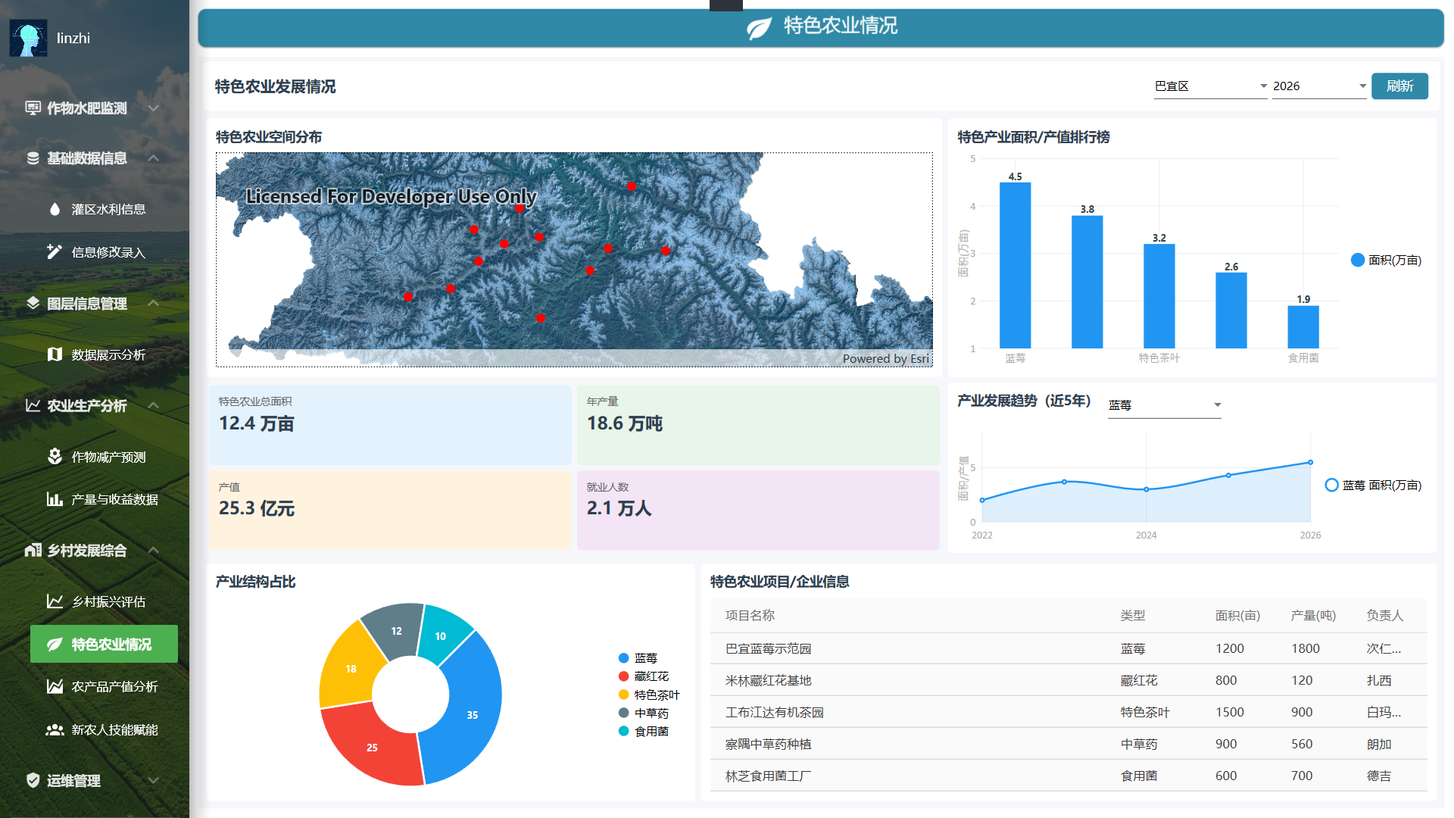Click 林芝食用菌工厂 table row
The width and height of the screenshot is (1454, 818).
click(x=1068, y=776)
